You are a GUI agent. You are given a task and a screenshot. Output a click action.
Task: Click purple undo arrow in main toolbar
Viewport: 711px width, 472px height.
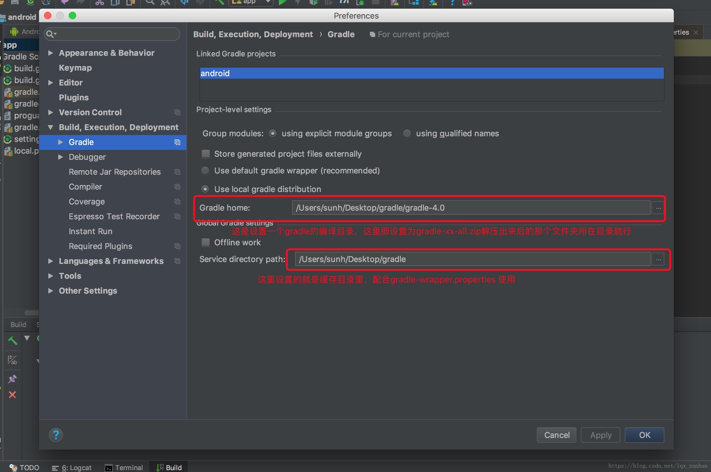click(65, 2)
